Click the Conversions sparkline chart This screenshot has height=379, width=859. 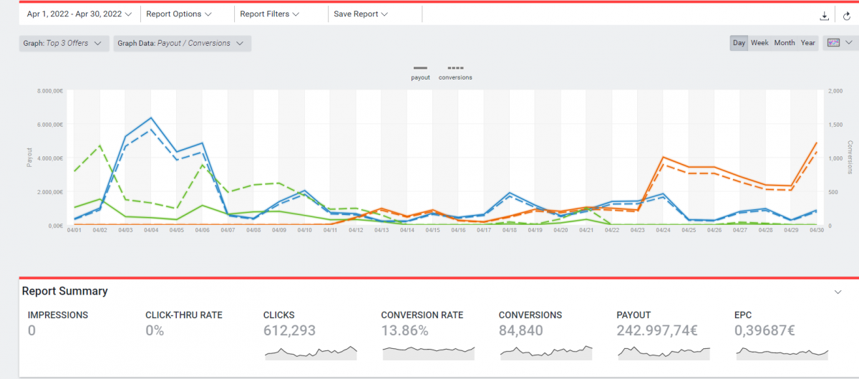tap(545, 352)
